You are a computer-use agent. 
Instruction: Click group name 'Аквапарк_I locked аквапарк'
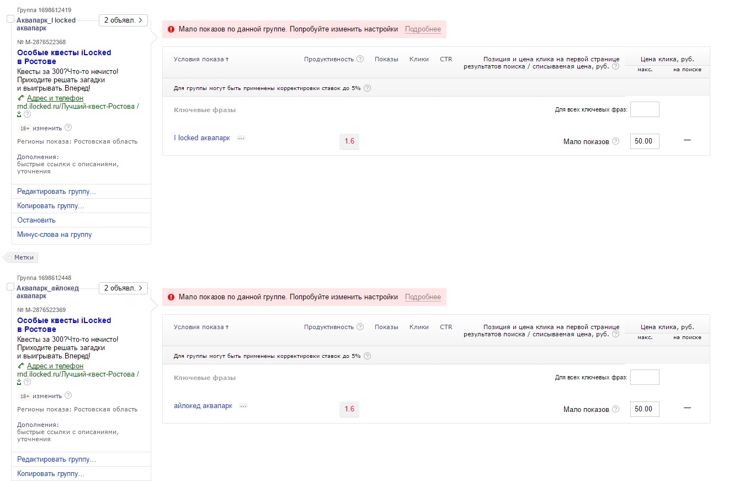coord(46,24)
